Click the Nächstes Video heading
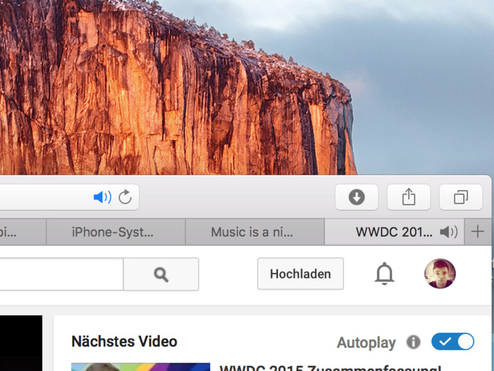494x371 pixels. pos(124,341)
